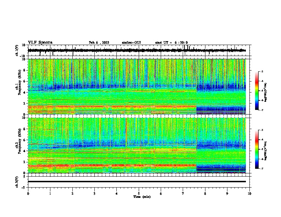
Task: Click the ch.2 color scale unit label
Action: point(266,151)
